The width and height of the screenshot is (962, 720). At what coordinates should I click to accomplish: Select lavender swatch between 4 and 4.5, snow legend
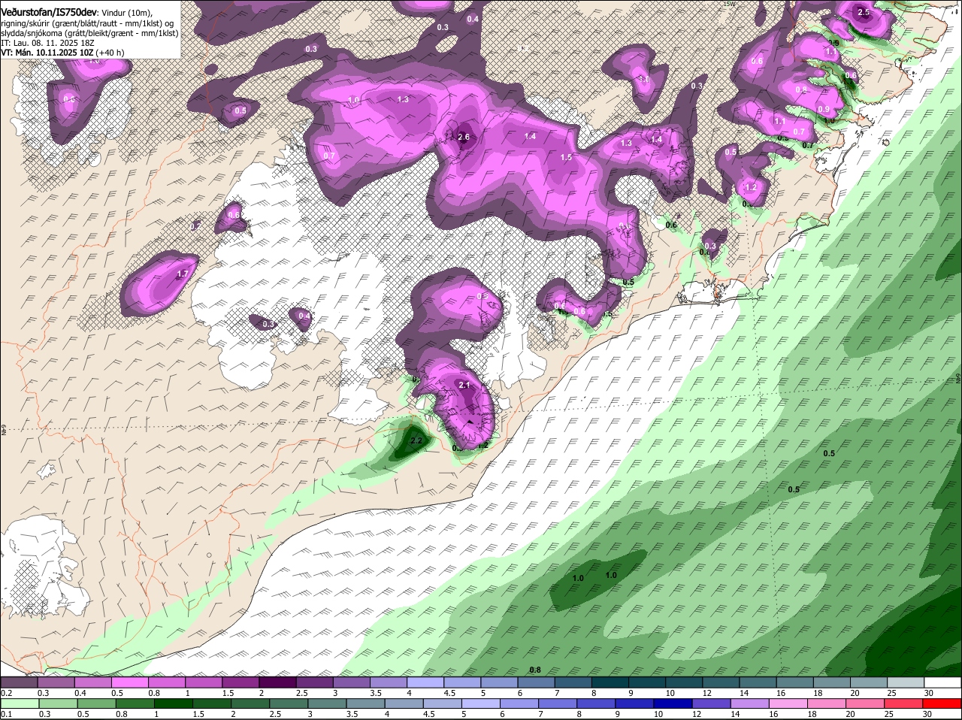coord(425,682)
